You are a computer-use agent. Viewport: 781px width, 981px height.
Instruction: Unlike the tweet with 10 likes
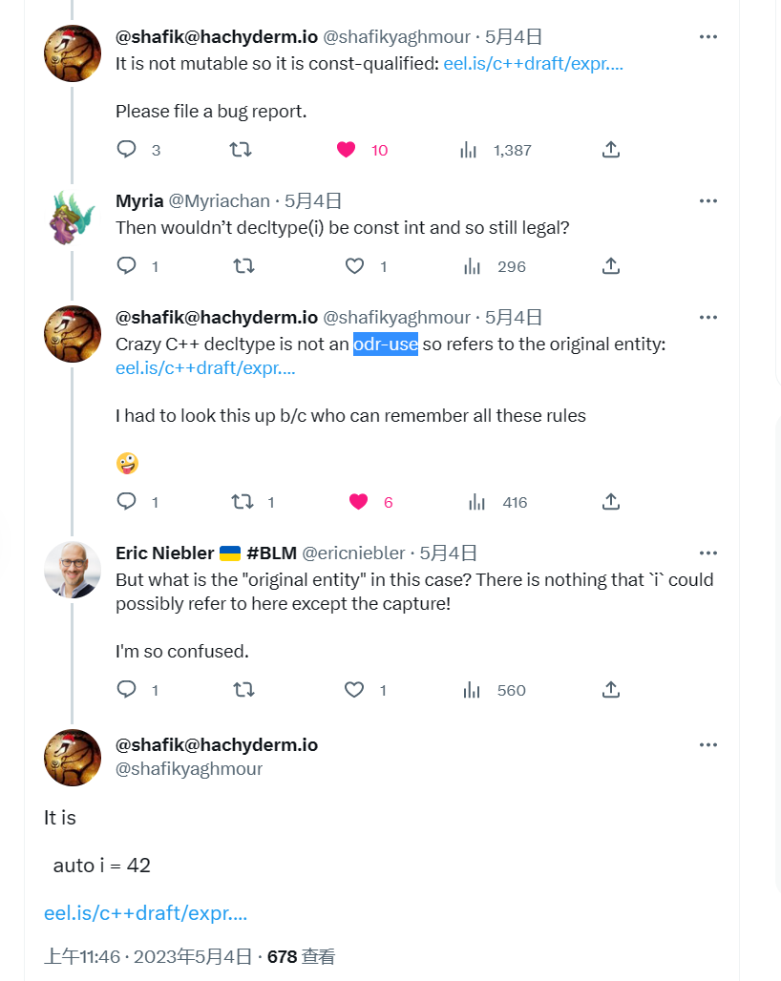[x=347, y=150]
